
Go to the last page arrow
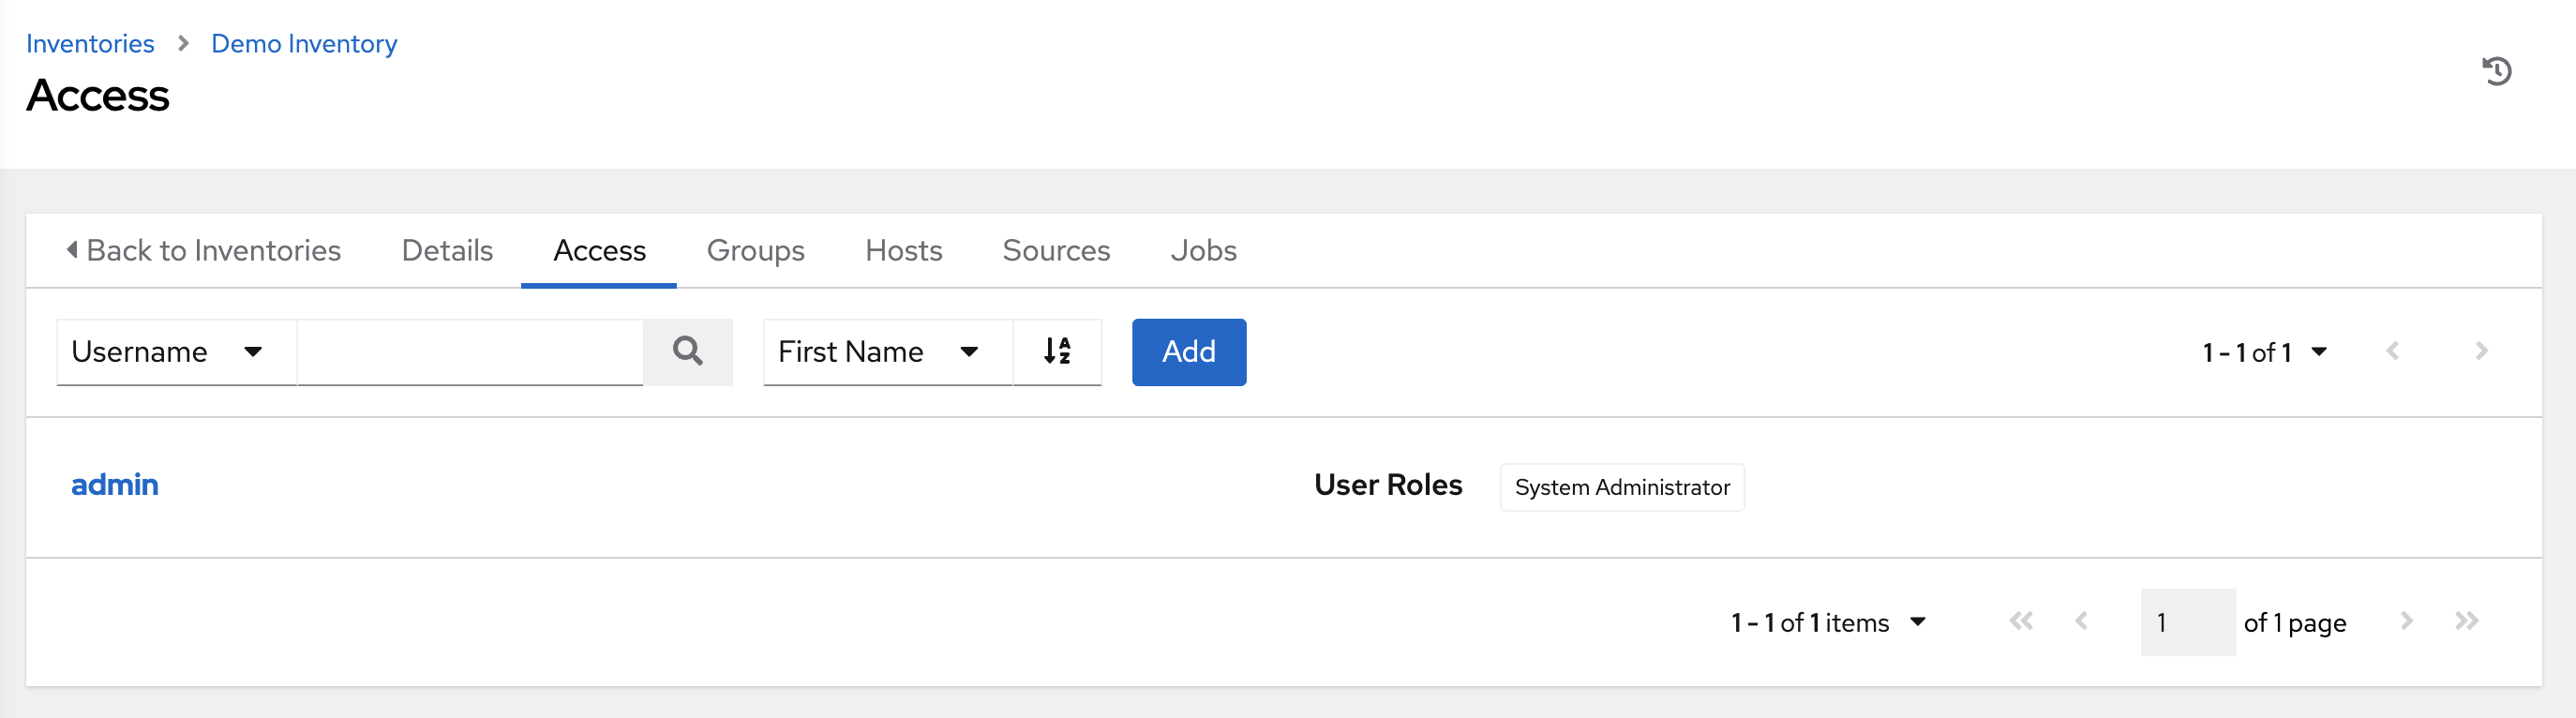[x=2466, y=621]
